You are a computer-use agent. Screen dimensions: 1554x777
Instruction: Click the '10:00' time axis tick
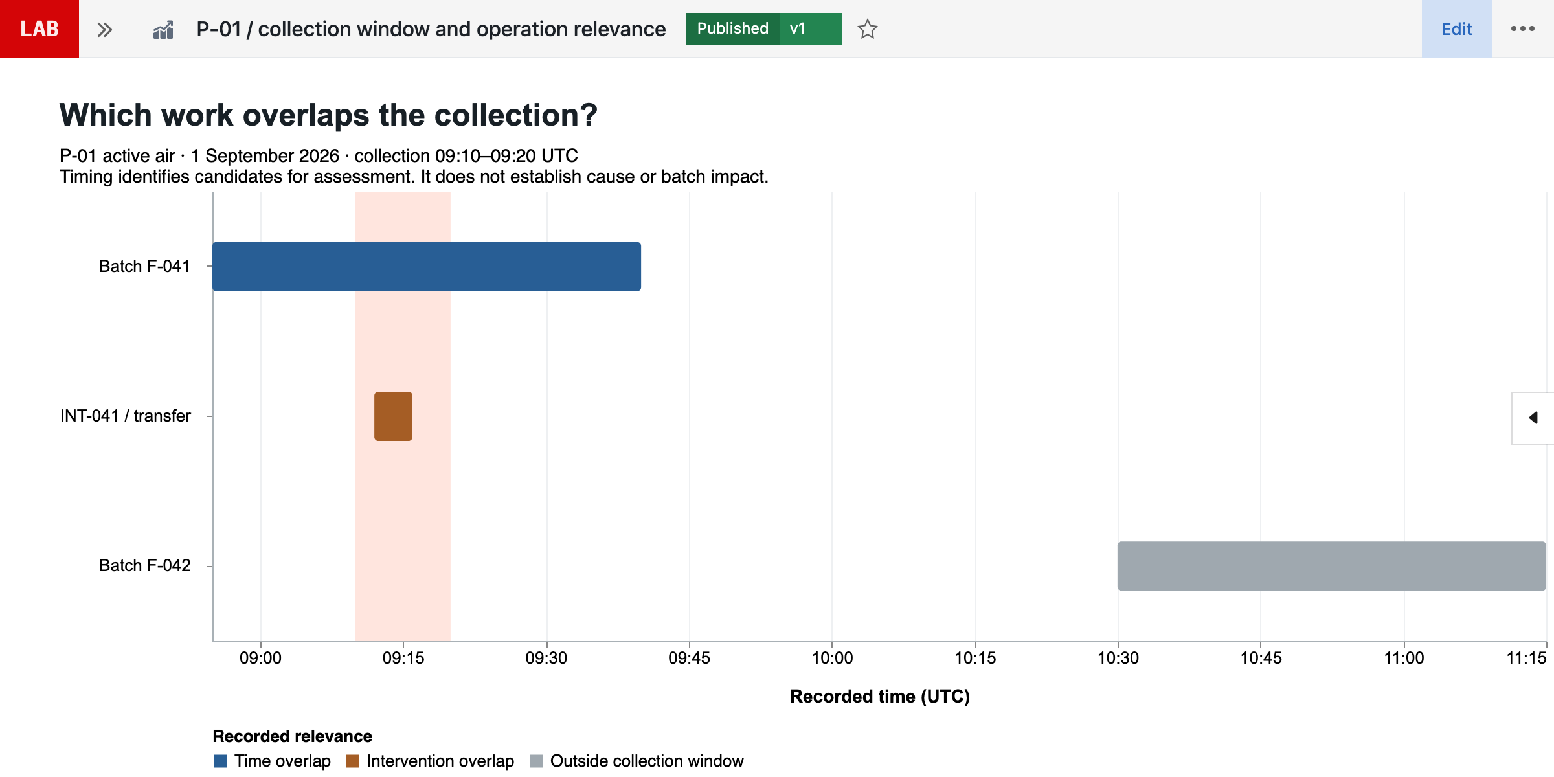832,658
